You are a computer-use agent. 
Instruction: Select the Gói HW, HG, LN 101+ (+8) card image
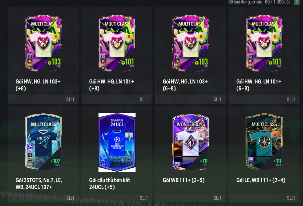click(117, 43)
